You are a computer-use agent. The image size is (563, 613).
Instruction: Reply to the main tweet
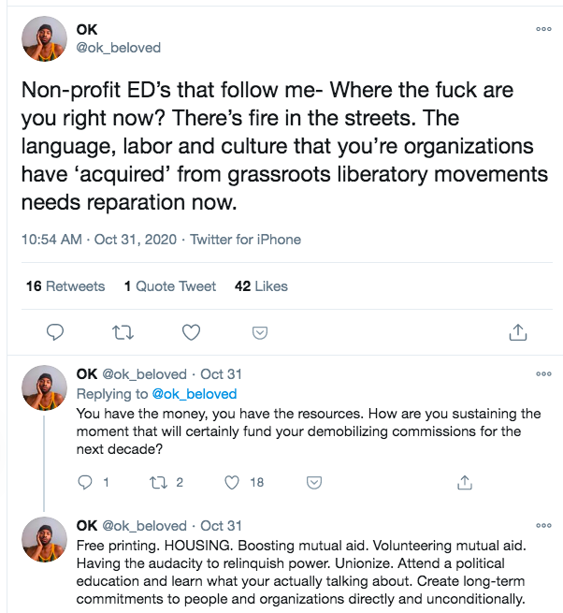(55, 332)
